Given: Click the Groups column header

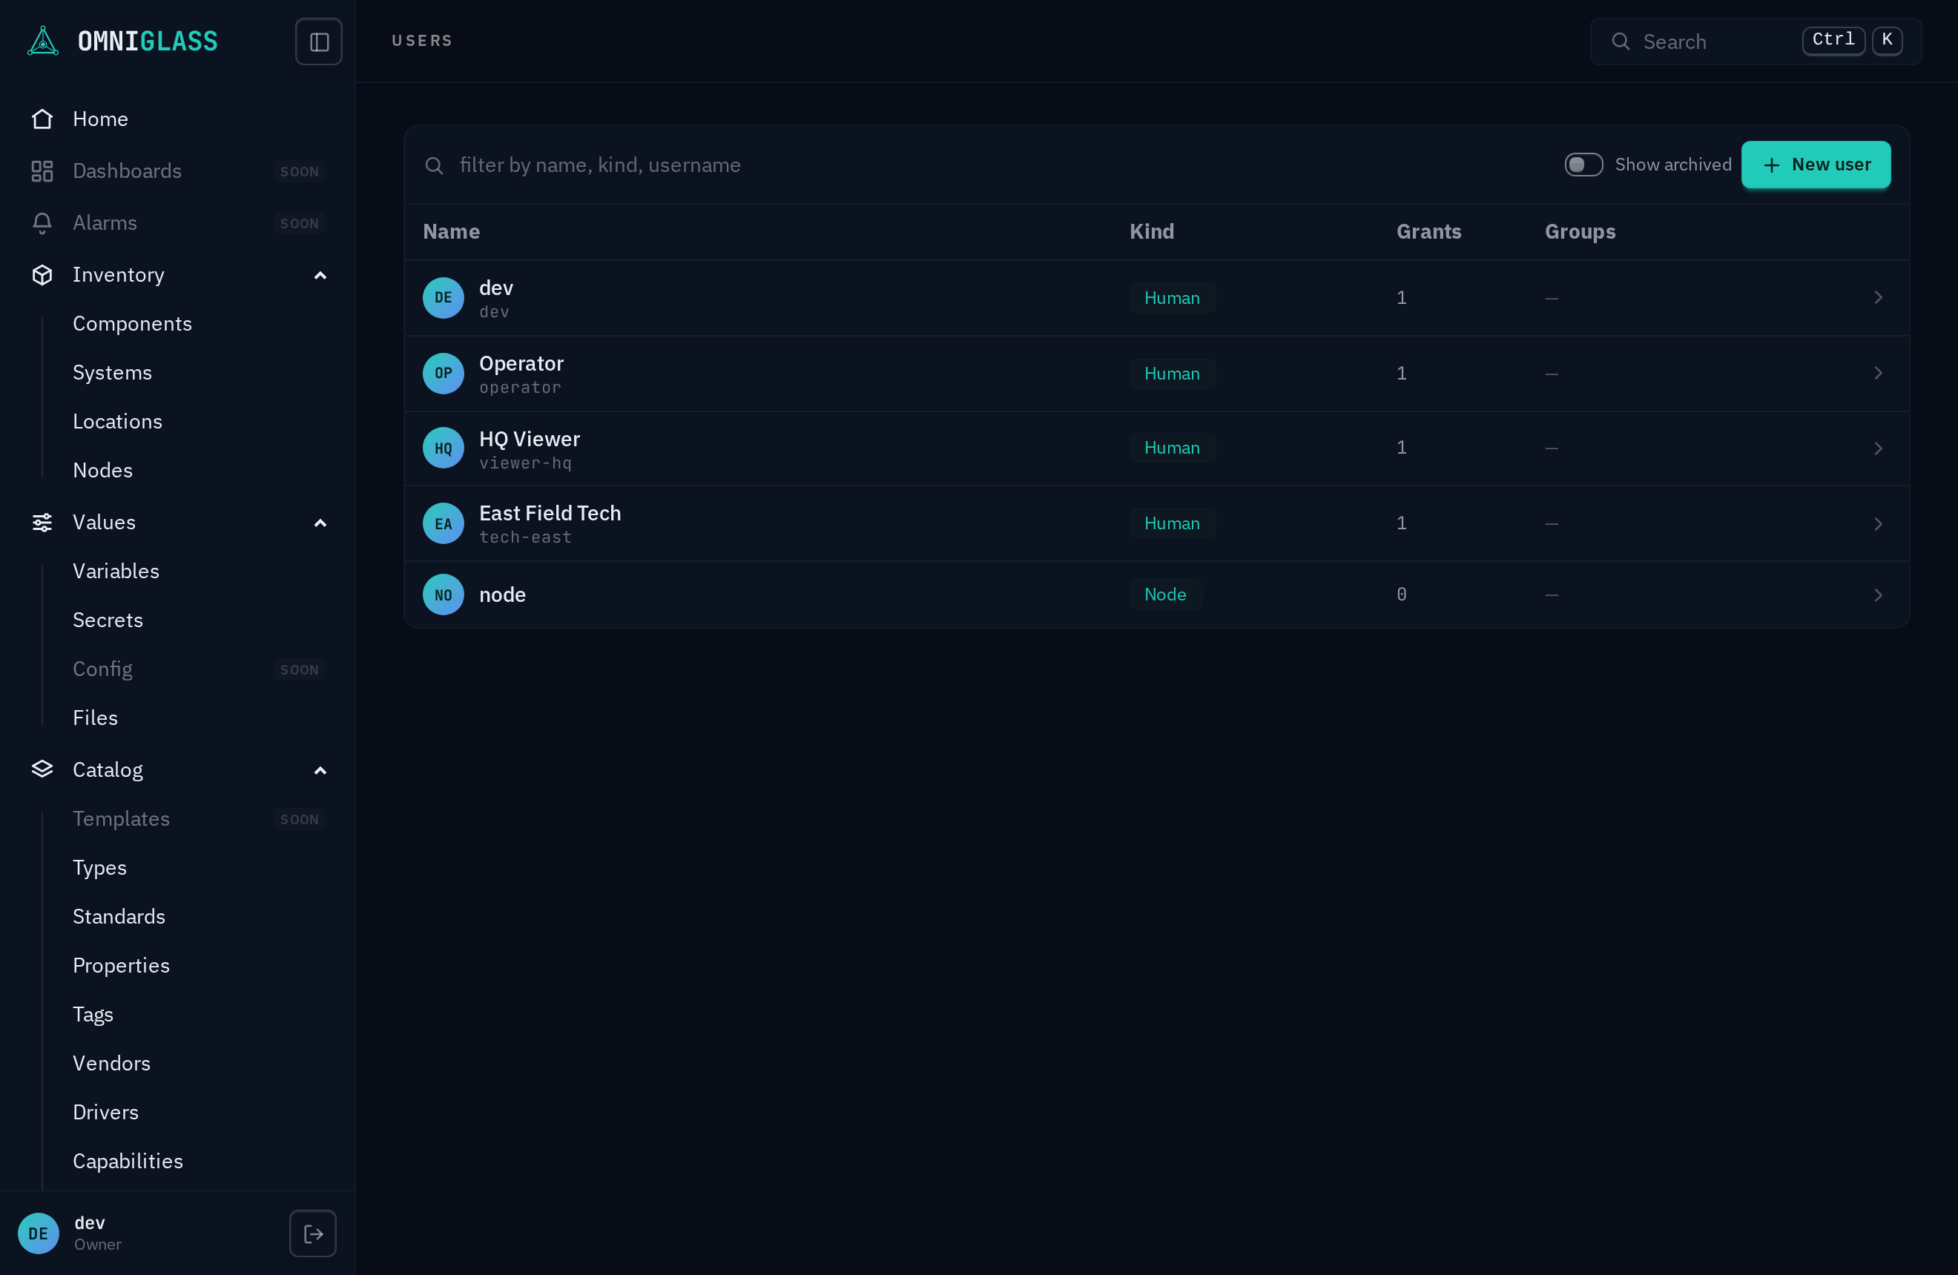Looking at the screenshot, I should [x=1580, y=232].
